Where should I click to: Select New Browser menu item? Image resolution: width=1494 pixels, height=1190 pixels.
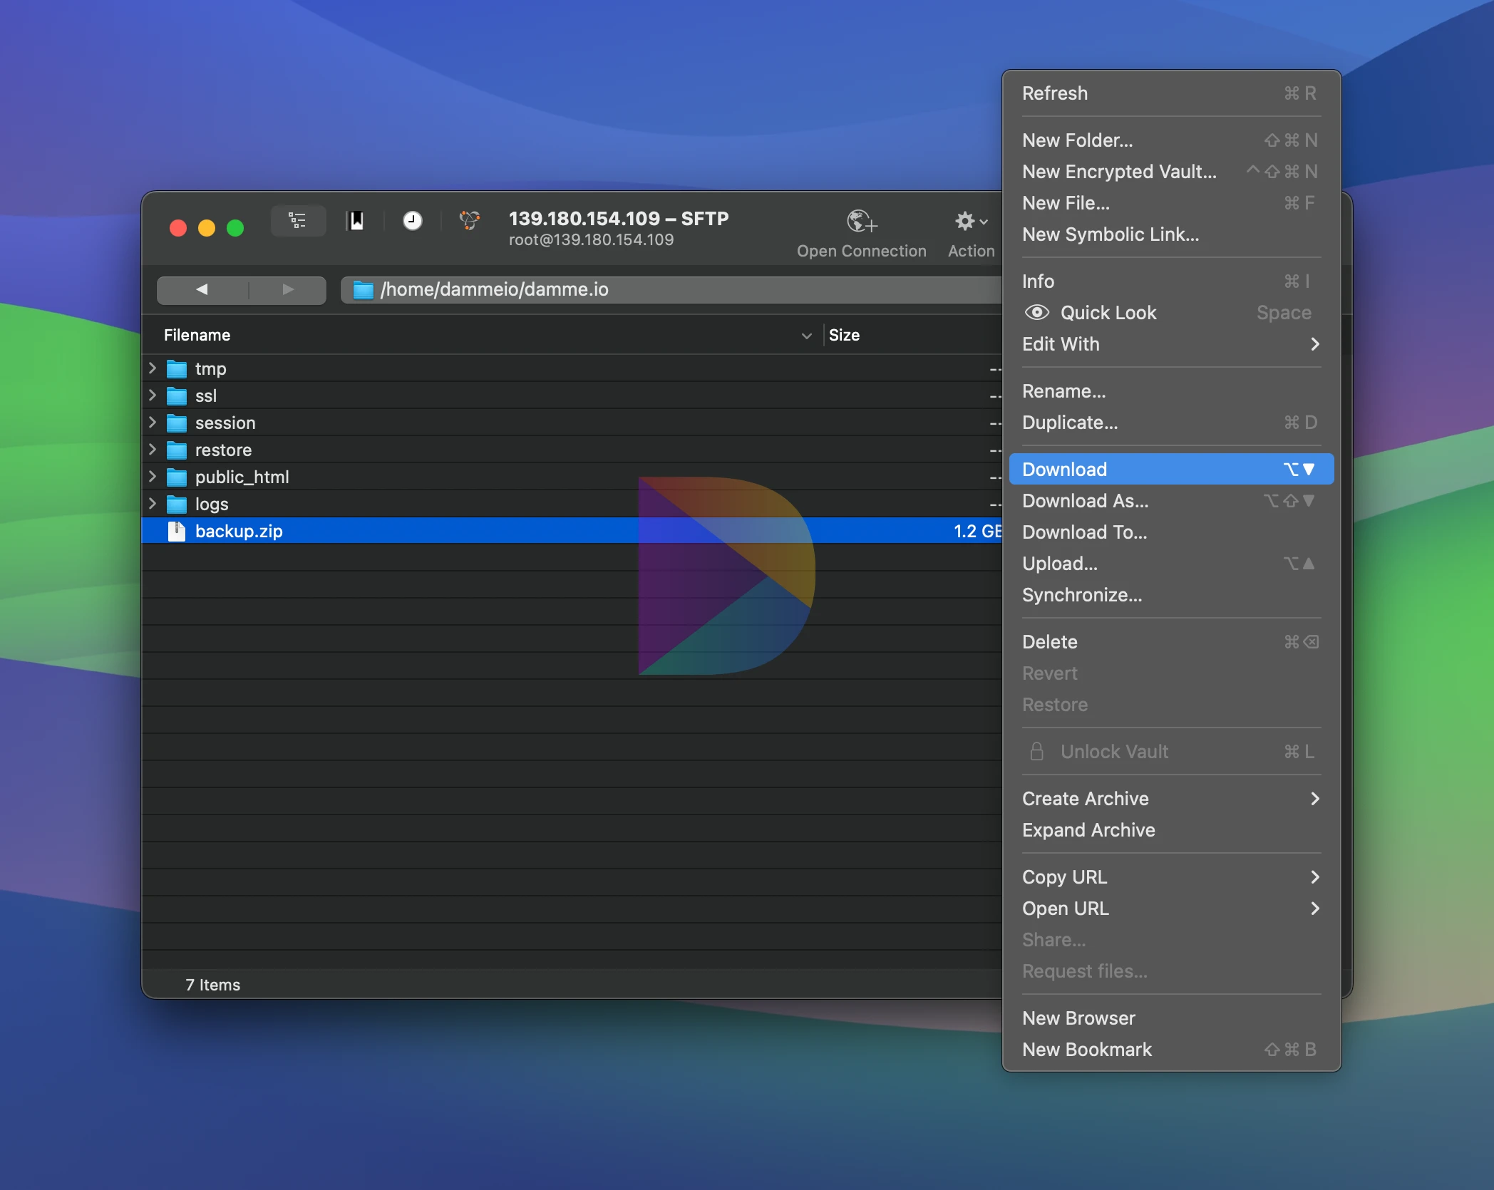tap(1171, 1018)
